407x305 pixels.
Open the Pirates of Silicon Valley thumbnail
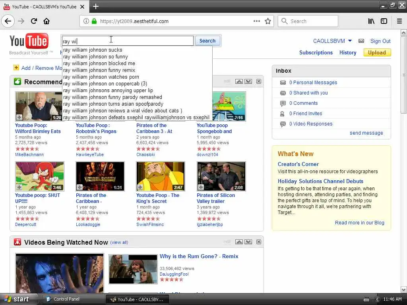coord(221,176)
